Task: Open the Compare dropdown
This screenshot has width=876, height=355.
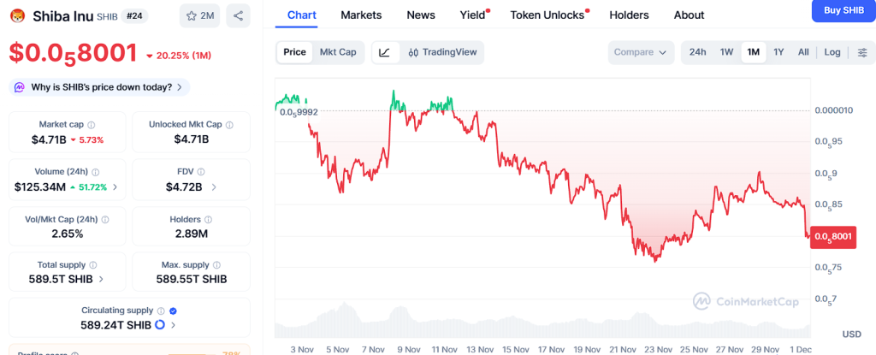Action: tap(641, 52)
